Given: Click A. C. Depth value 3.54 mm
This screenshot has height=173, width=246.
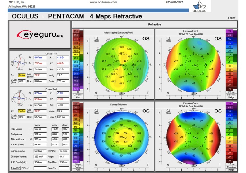Looking at the screenshot, I should 40,162.
